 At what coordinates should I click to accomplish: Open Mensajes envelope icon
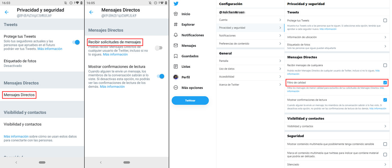(x=176, y=46)
